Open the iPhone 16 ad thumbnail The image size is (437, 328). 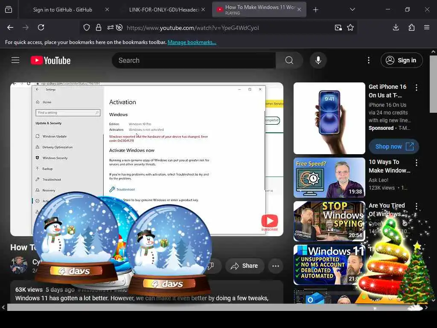pos(329,118)
